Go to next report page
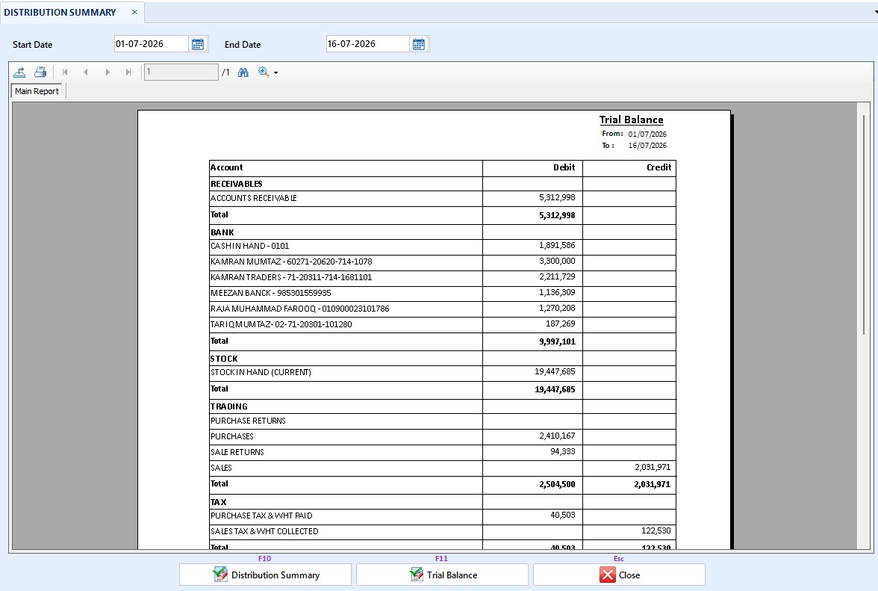Screen dimensions: 878x591 (x=108, y=72)
